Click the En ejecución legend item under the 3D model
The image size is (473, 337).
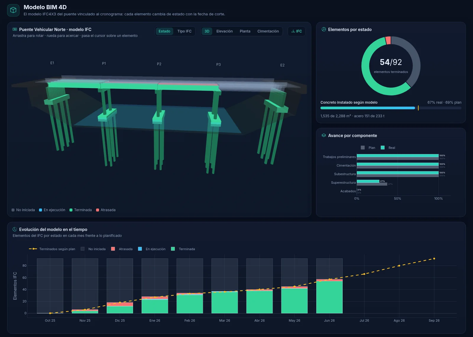coord(52,210)
